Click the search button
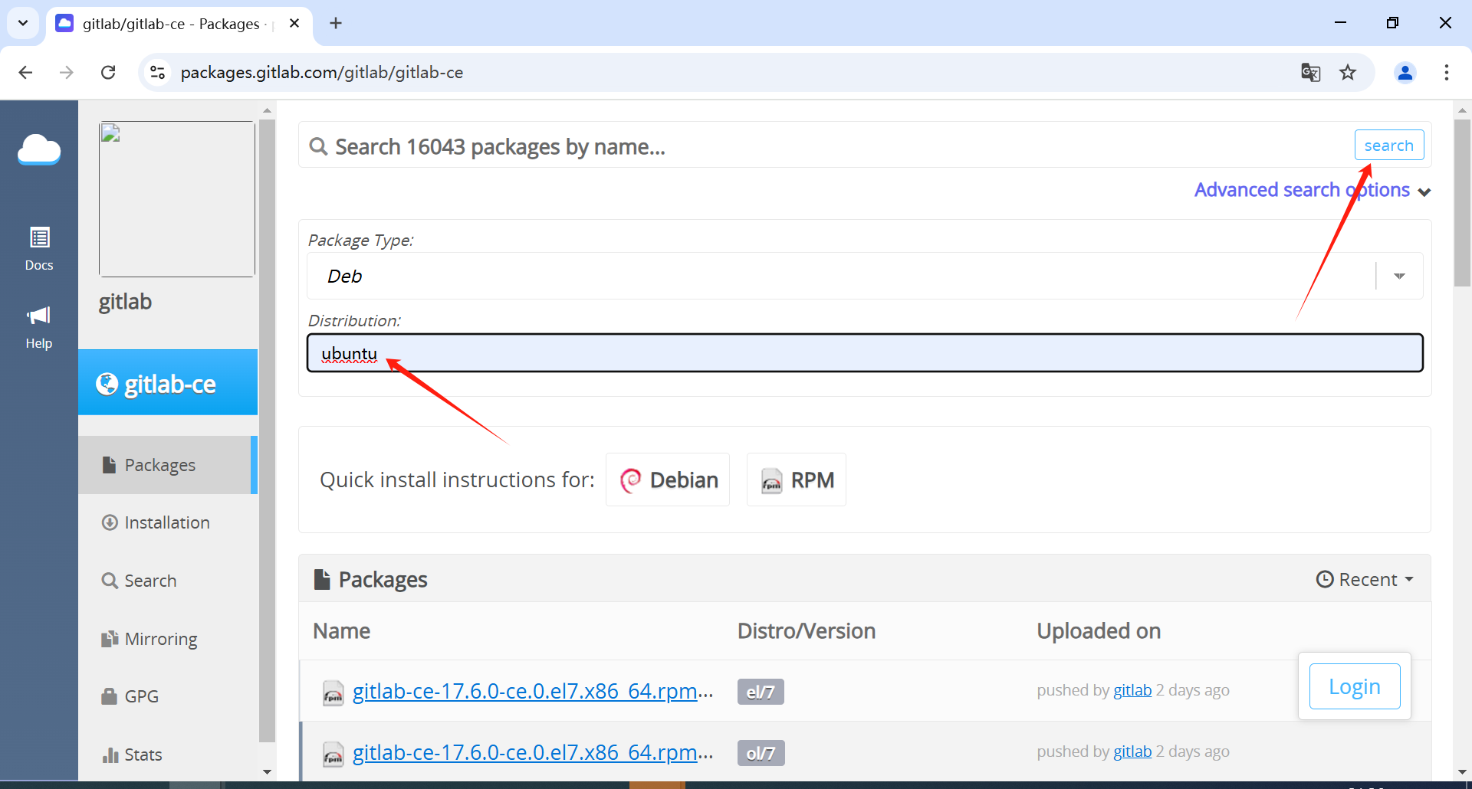 (1389, 145)
